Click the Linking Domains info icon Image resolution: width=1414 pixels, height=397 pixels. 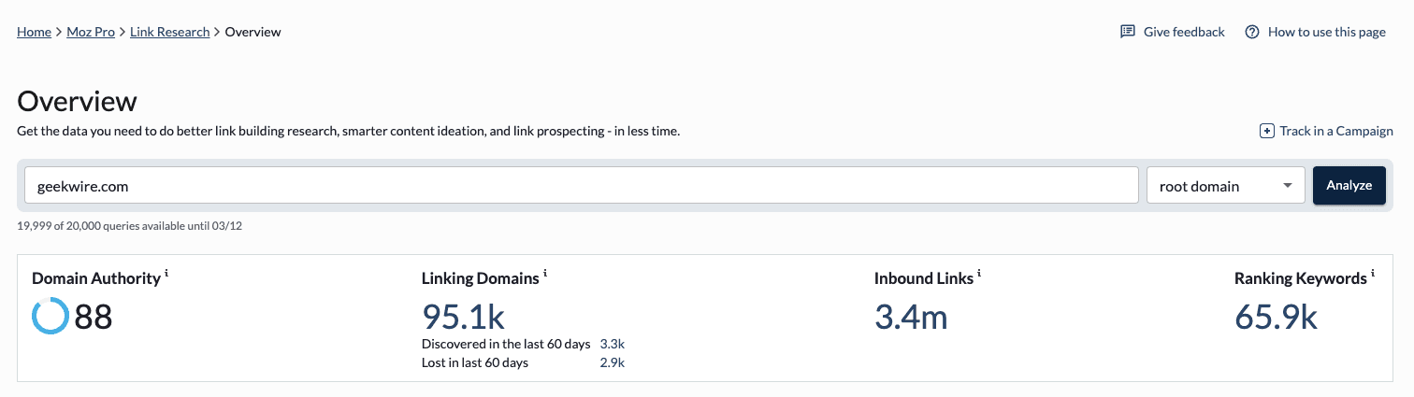click(545, 274)
